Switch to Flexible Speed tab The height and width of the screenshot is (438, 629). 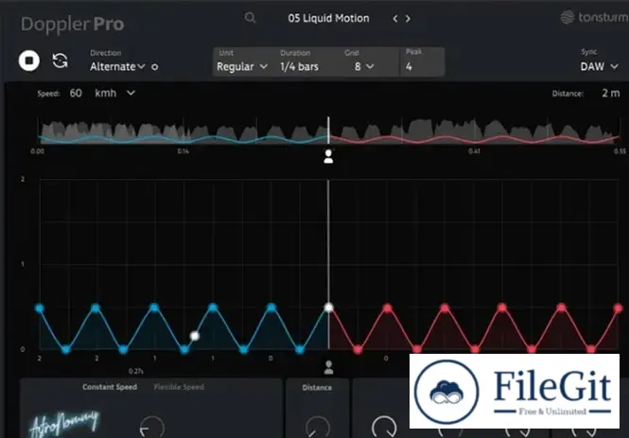pos(179,387)
